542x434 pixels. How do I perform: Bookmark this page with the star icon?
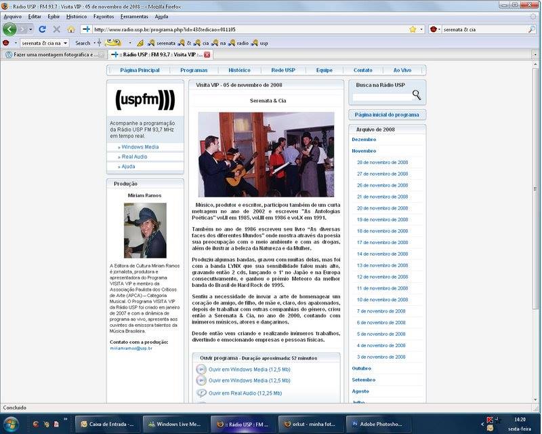click(413, 29)
